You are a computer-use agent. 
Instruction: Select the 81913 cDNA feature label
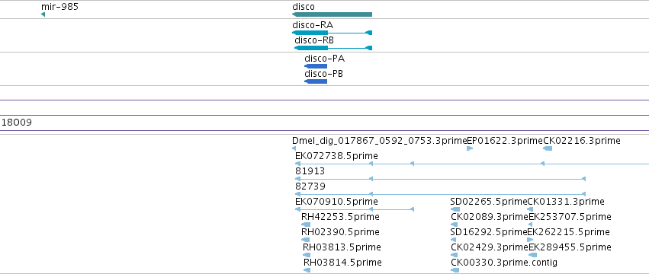pos(310,171)
